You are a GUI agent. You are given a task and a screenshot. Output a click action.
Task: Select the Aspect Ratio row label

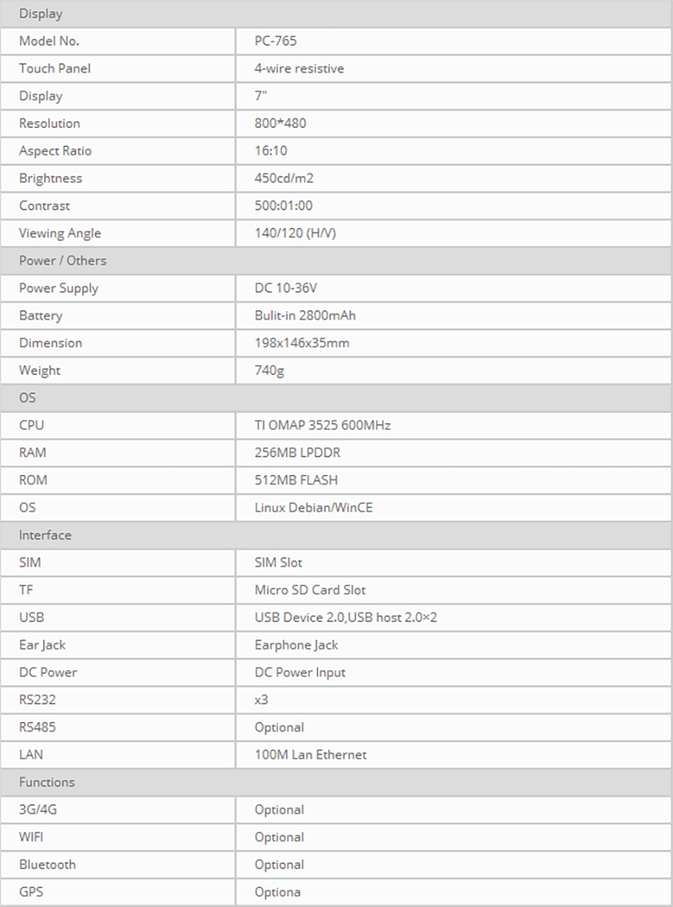[55, 151]
